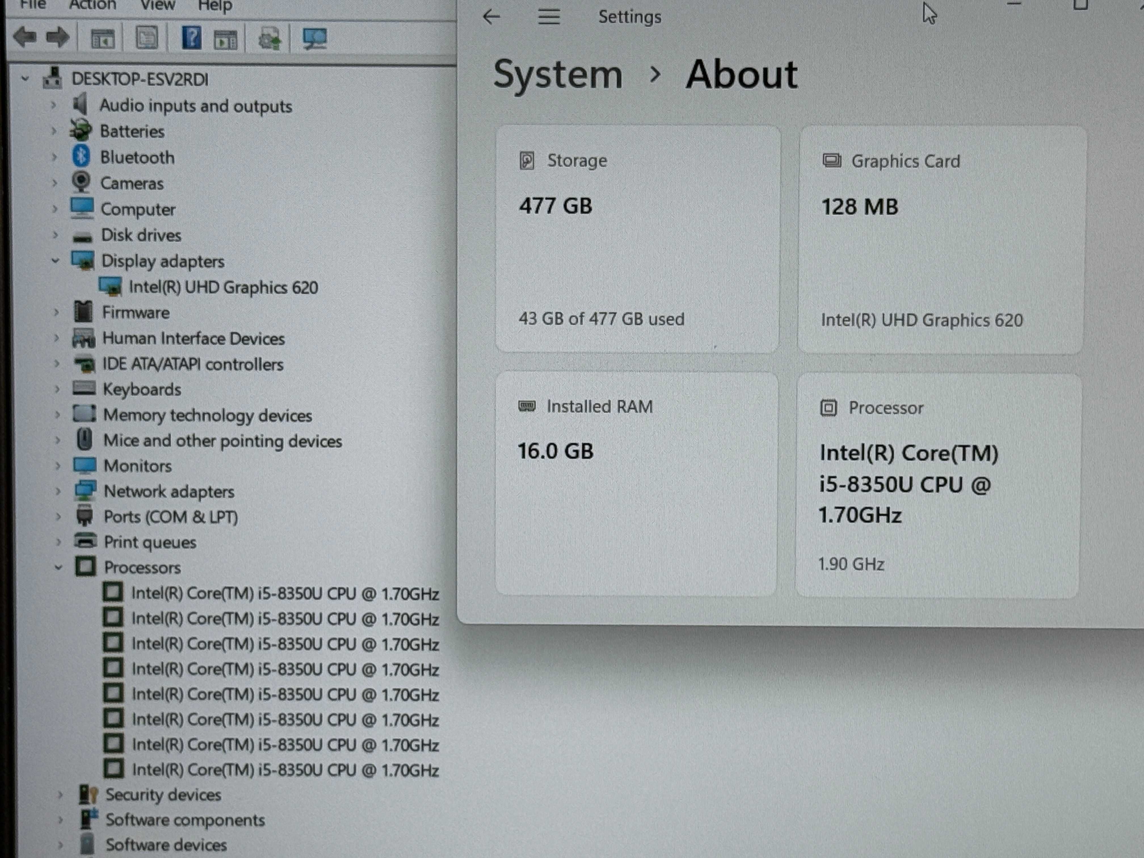
Task: Select the Mice and other pointing devices icon
Action: coord(84,439)
